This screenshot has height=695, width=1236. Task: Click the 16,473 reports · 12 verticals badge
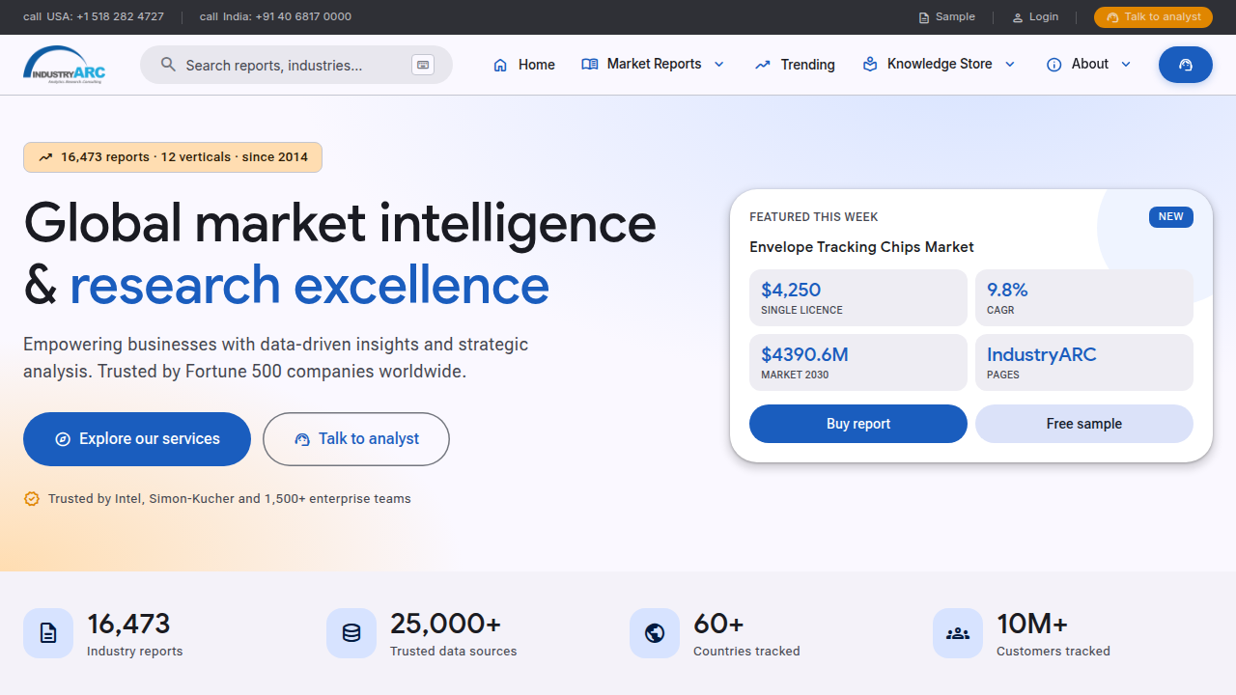coord(173,157)
